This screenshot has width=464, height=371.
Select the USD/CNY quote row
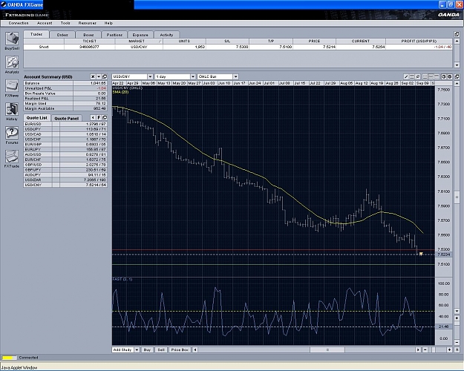65,185
